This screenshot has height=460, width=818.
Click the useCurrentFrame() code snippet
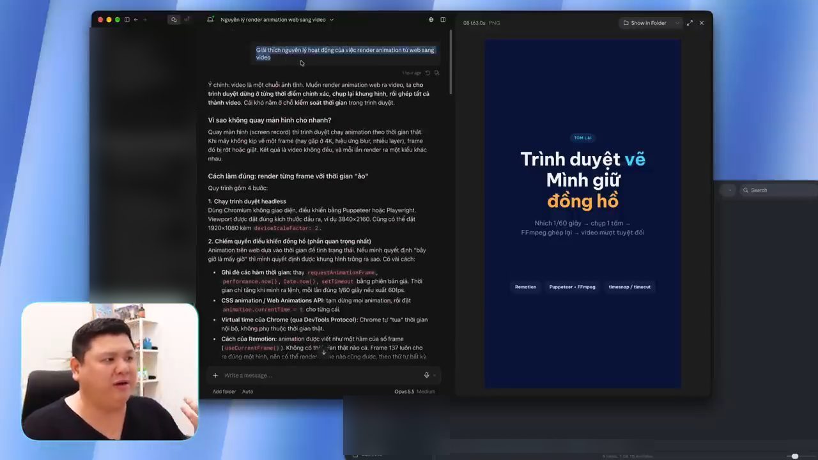pyautogui.click(x=252, y=348)
